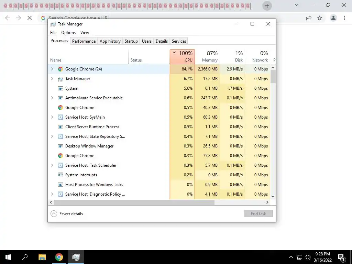Click the End task button
The height and width of the screenshot is (264, 352).
pos(258,214)
